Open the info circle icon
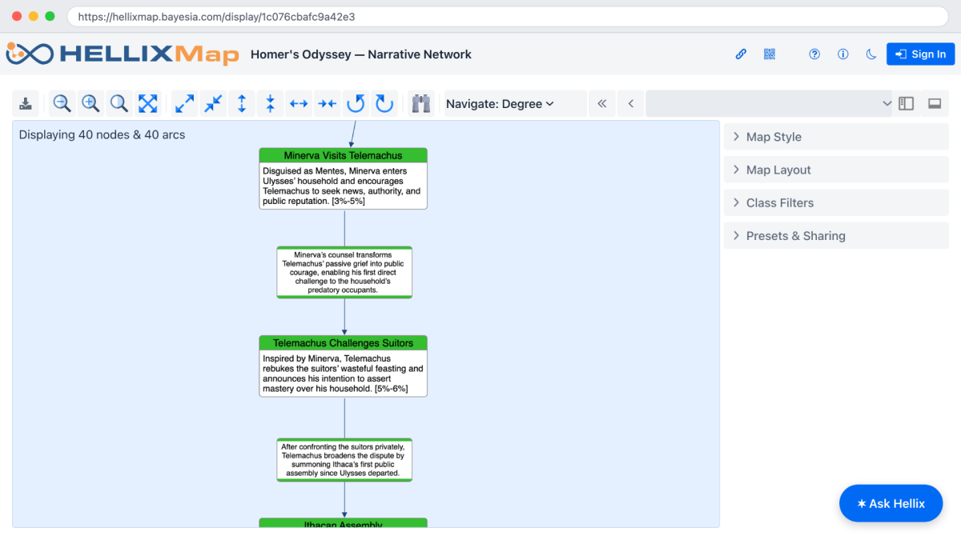The height and width of the screenshot is (540, 961). 842,54
